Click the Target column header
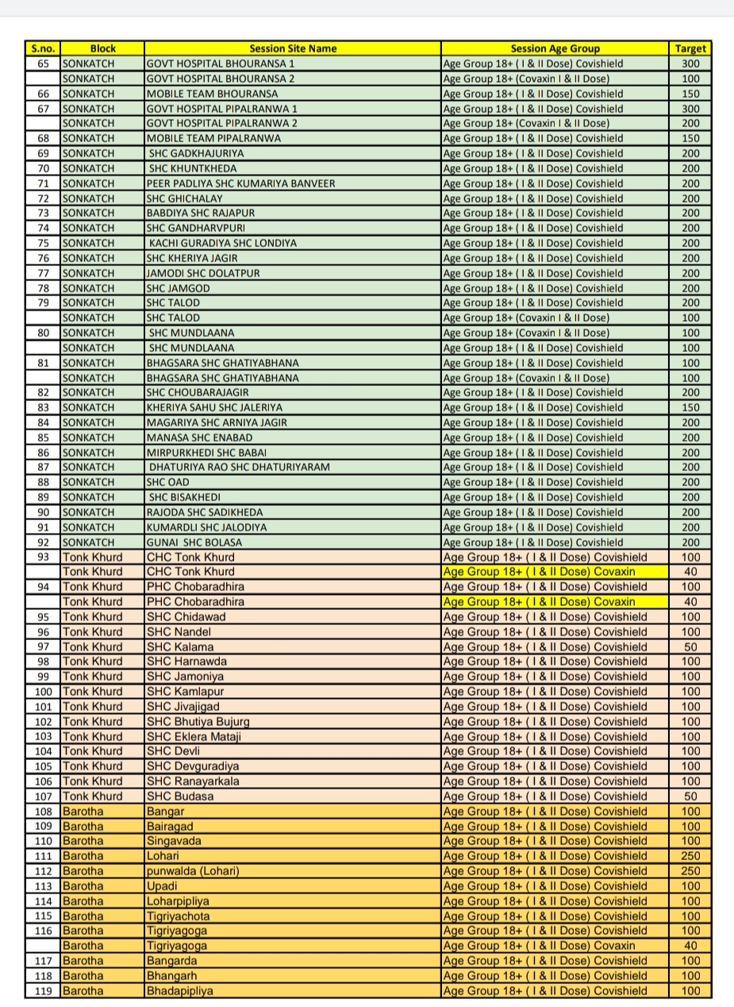 coord(690,48)
